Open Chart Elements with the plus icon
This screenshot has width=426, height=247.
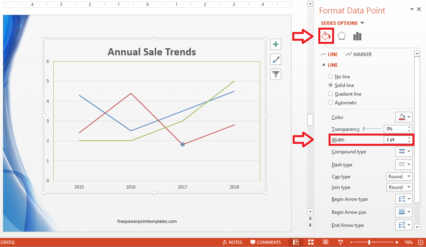275,44
